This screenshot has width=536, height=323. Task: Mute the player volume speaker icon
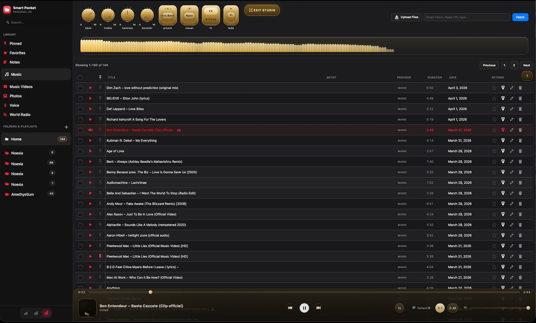click(465, 308)
